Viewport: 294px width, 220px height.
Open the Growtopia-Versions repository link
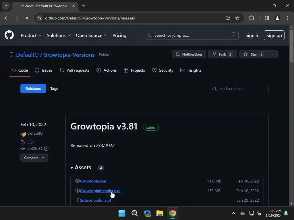click(69, 55)
